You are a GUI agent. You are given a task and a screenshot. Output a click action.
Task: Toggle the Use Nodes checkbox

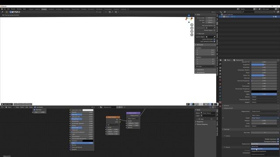35,107
